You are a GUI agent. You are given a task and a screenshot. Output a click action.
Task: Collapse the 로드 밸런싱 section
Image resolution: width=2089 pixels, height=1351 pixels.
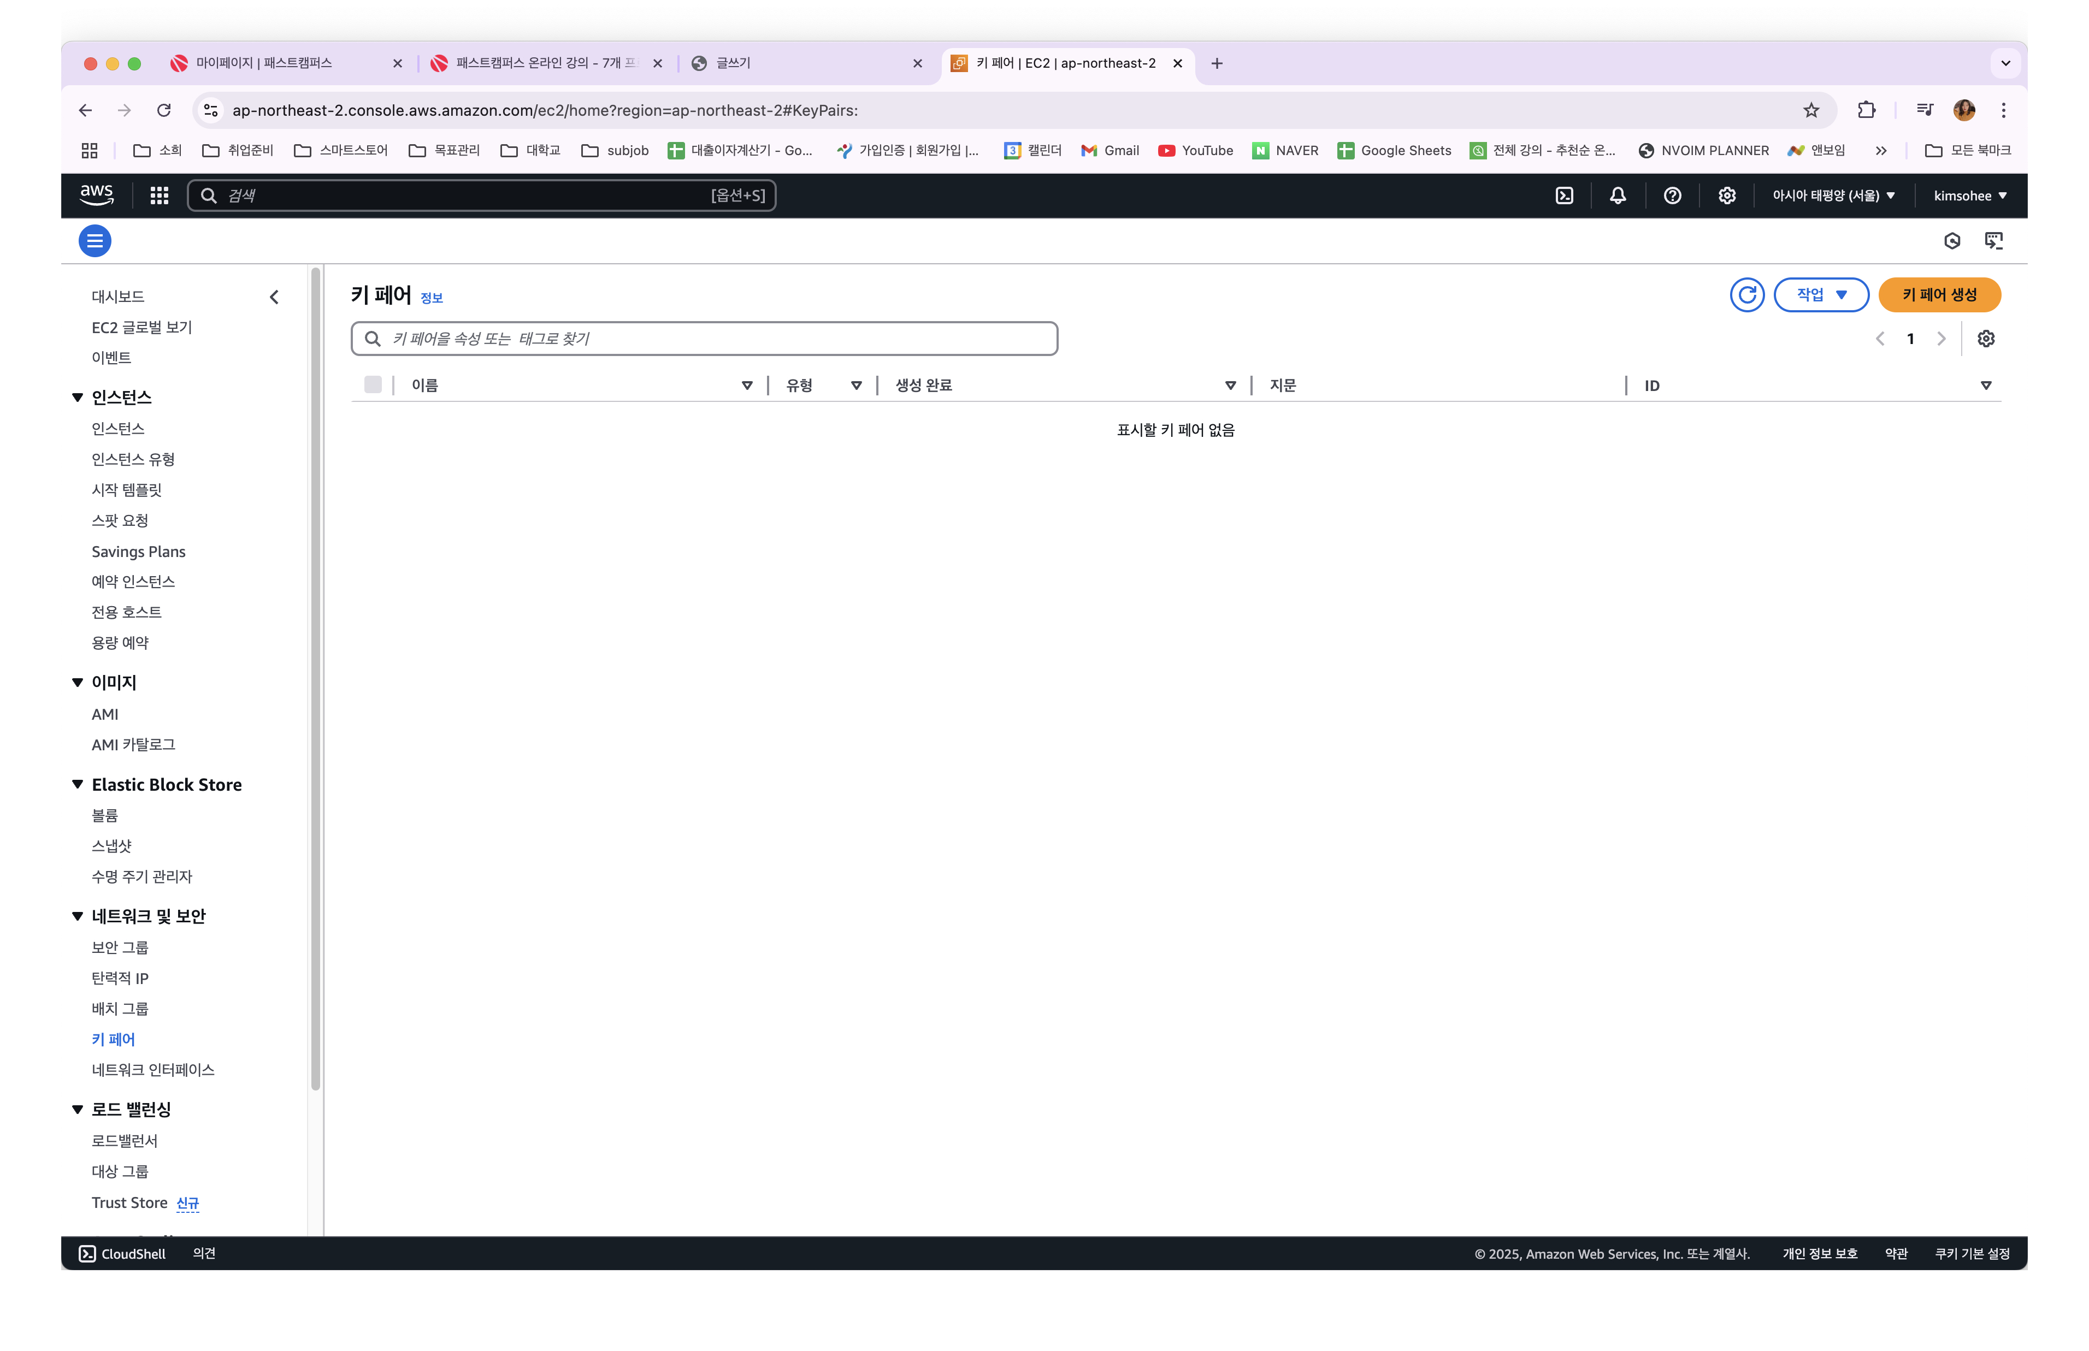(x=77, y=1110)
